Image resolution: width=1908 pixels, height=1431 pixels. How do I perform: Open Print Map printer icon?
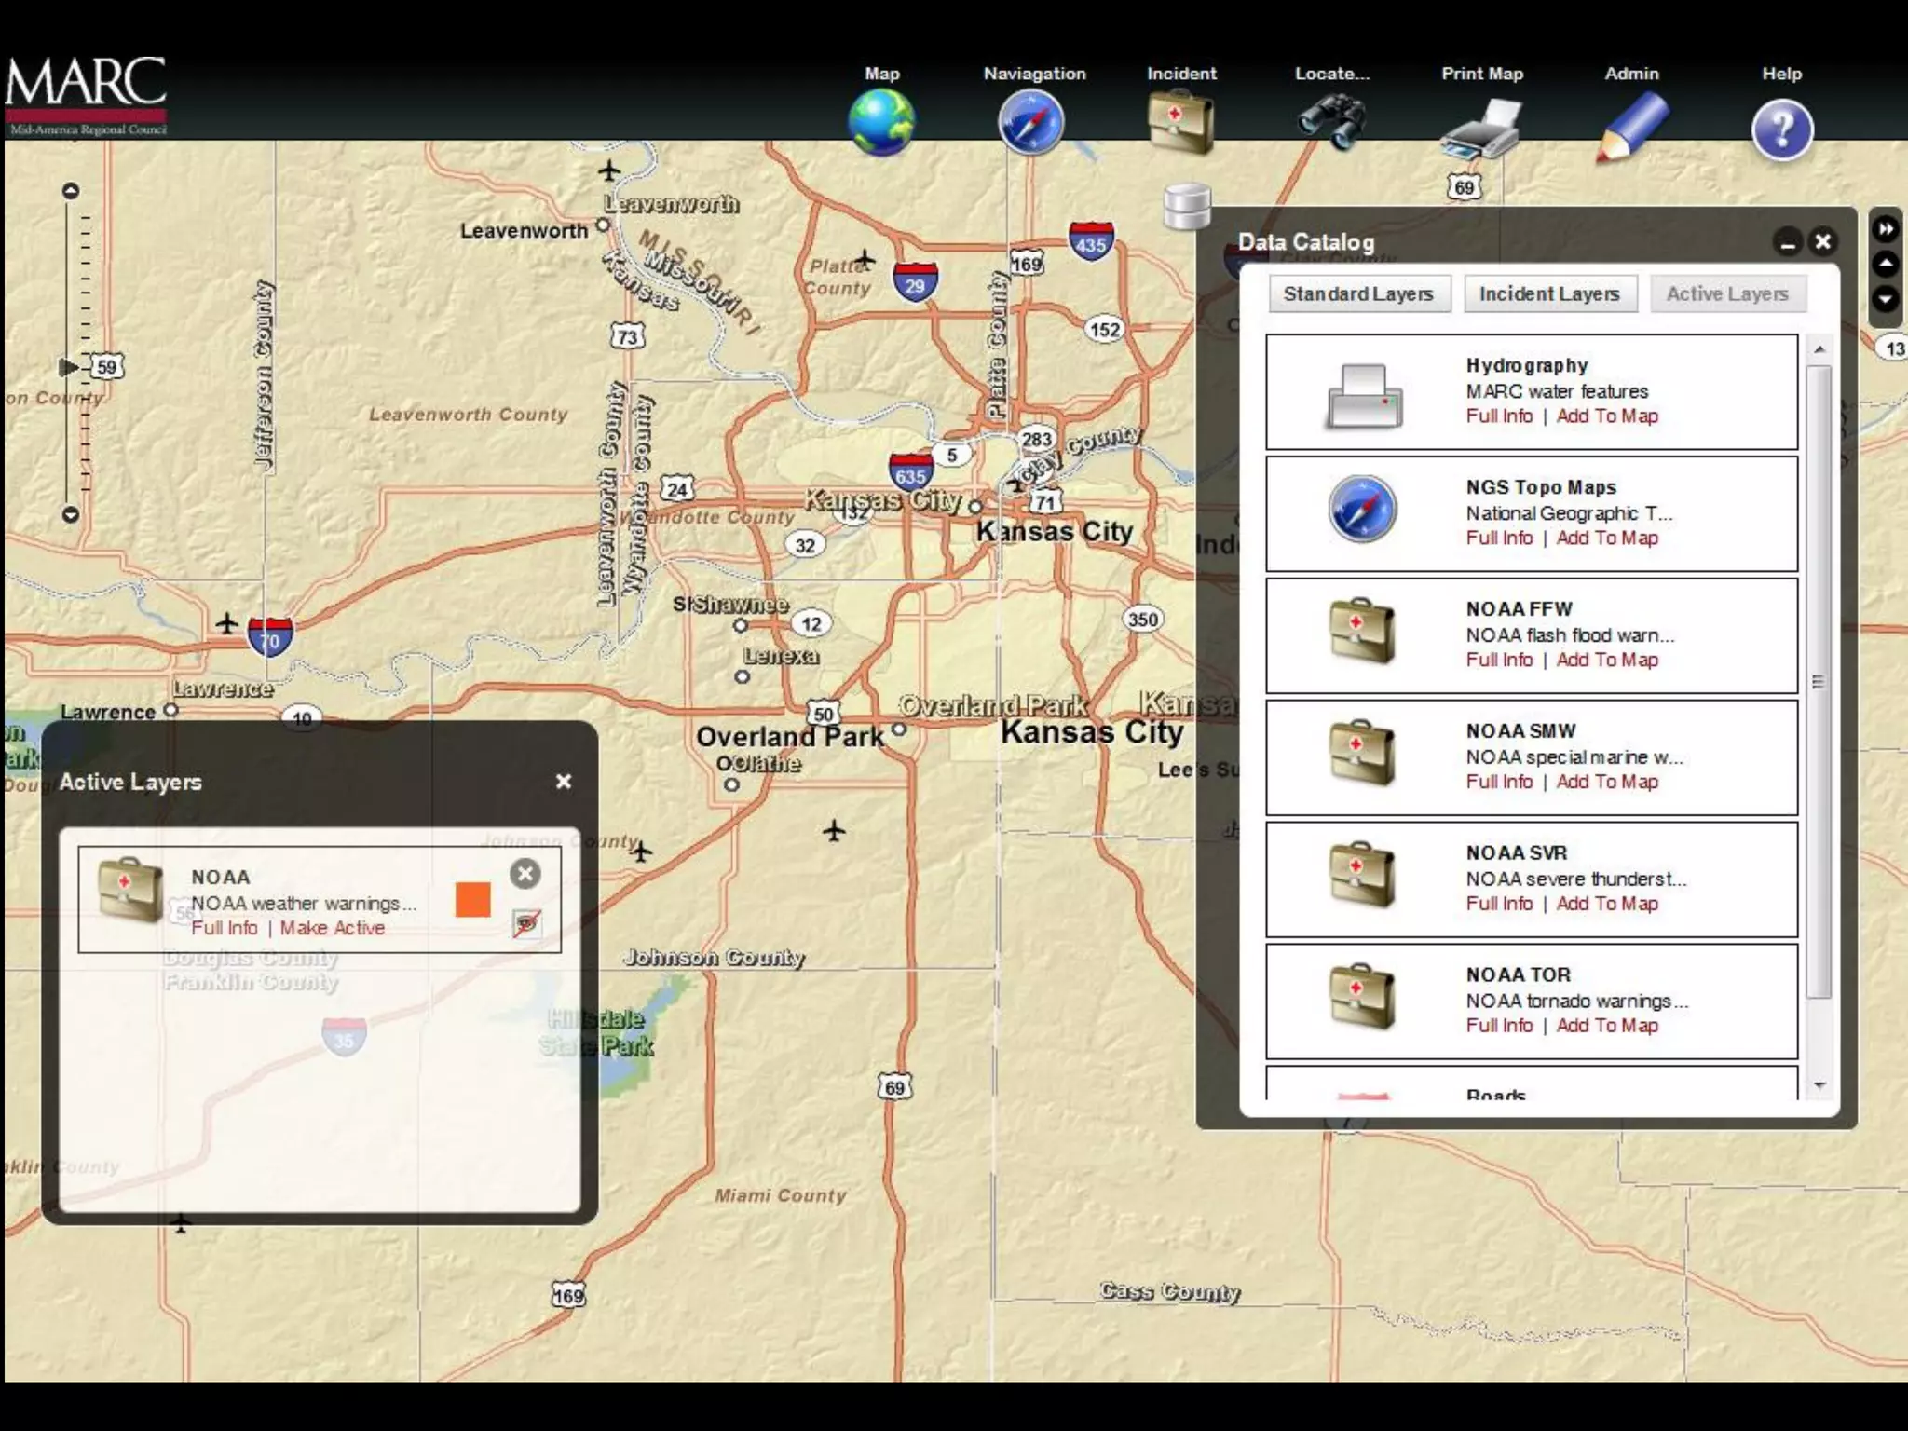pyautogui.click(x=1481, y=129)
